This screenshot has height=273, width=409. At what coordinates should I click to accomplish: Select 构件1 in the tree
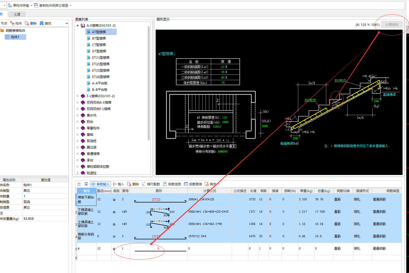[x=15, y=37]
